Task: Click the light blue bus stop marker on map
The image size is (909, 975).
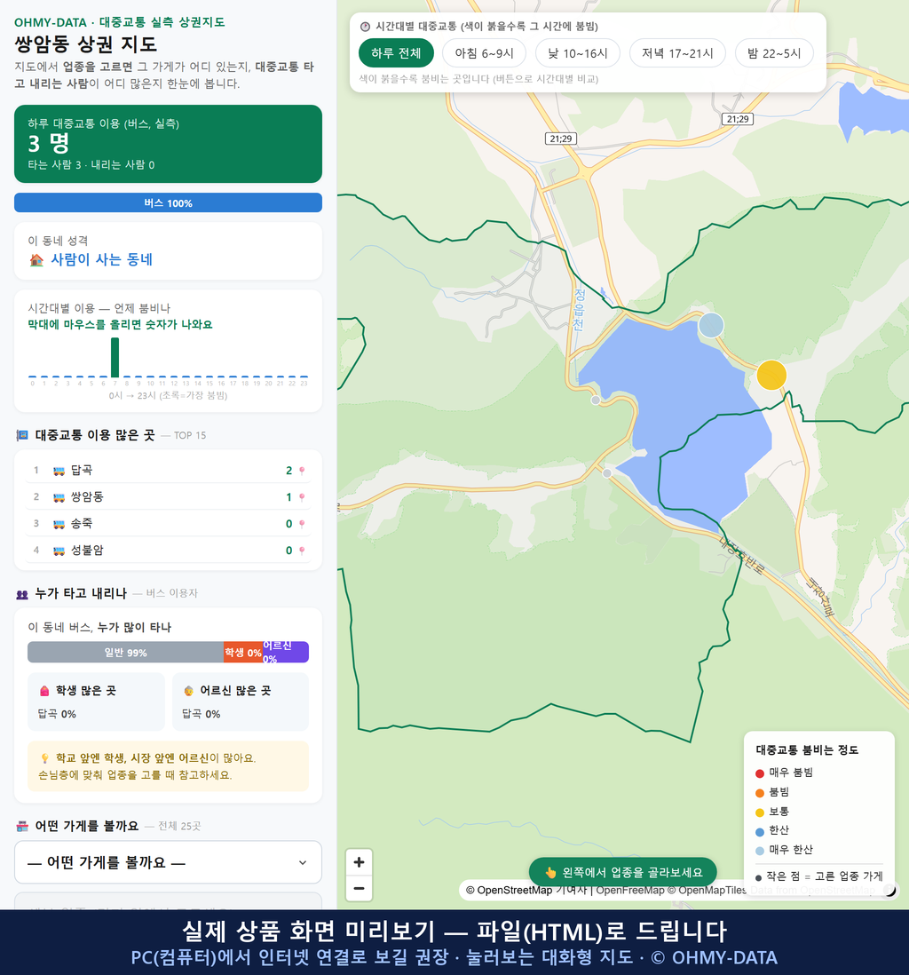Action: (711, 325)
